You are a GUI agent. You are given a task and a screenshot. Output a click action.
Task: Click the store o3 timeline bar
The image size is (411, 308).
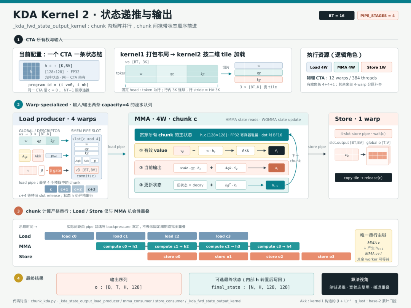[x=326, y=256]
